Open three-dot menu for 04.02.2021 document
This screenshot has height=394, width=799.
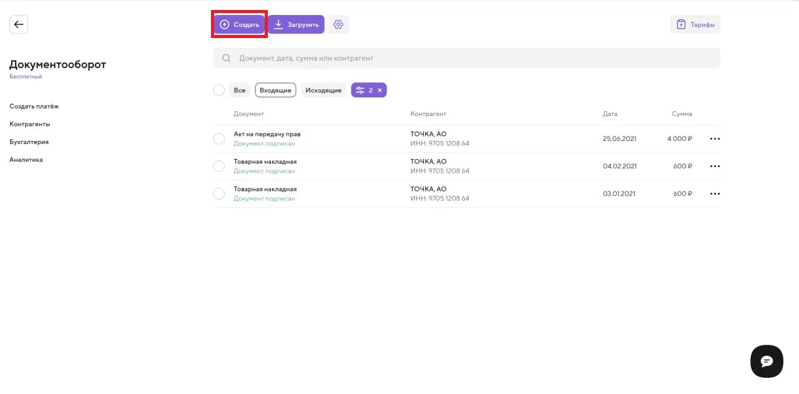(715, 166)
